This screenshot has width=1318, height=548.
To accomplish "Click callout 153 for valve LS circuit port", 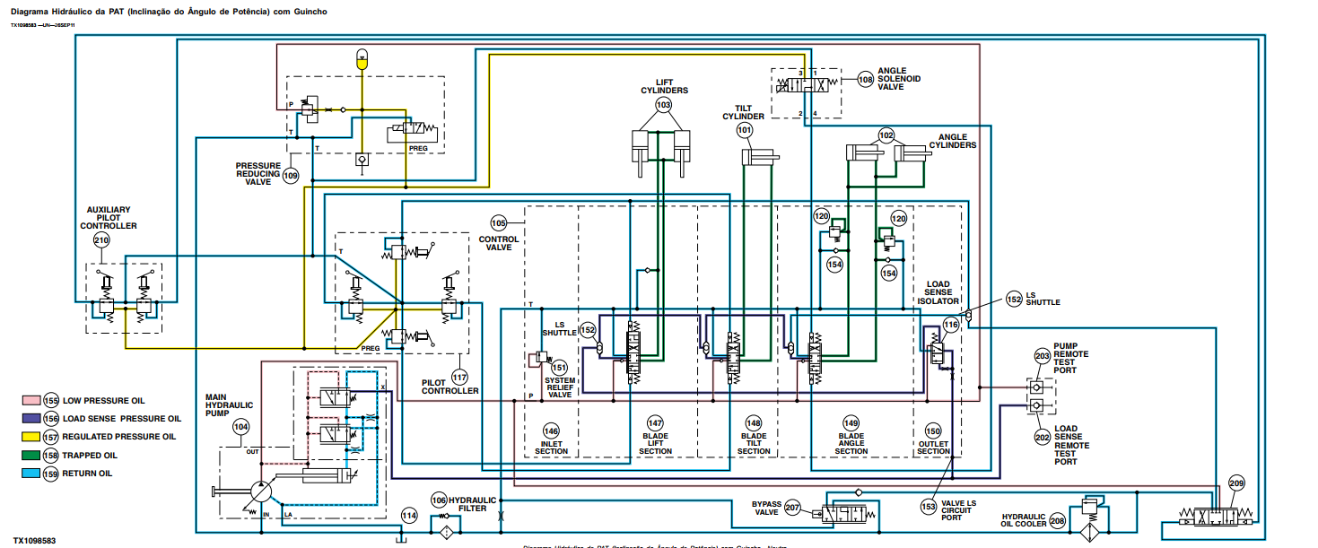I will coord(928,507).
